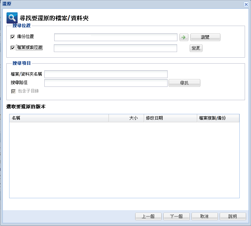Cancel the restore with 取消
251x226 pixels.
click(x=205, y=217)
